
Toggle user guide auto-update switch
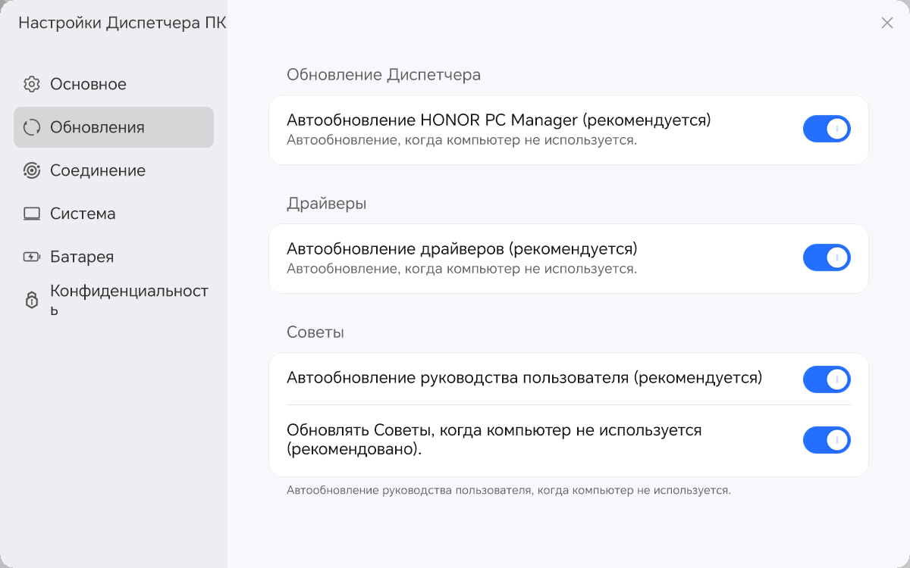pyautogui.click(x=827, y=379)
